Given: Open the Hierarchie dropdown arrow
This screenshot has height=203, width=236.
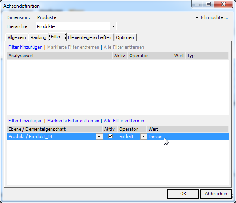Looking at the screenshot, I should click(113, 26).
